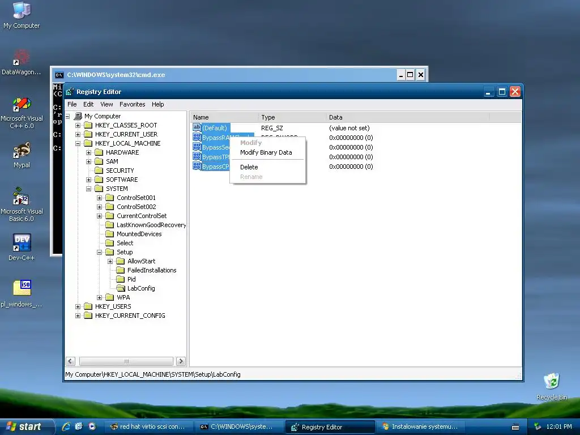Open the Help menu
Viewport: 580px width, 435px height.
(x=157, y=104)
